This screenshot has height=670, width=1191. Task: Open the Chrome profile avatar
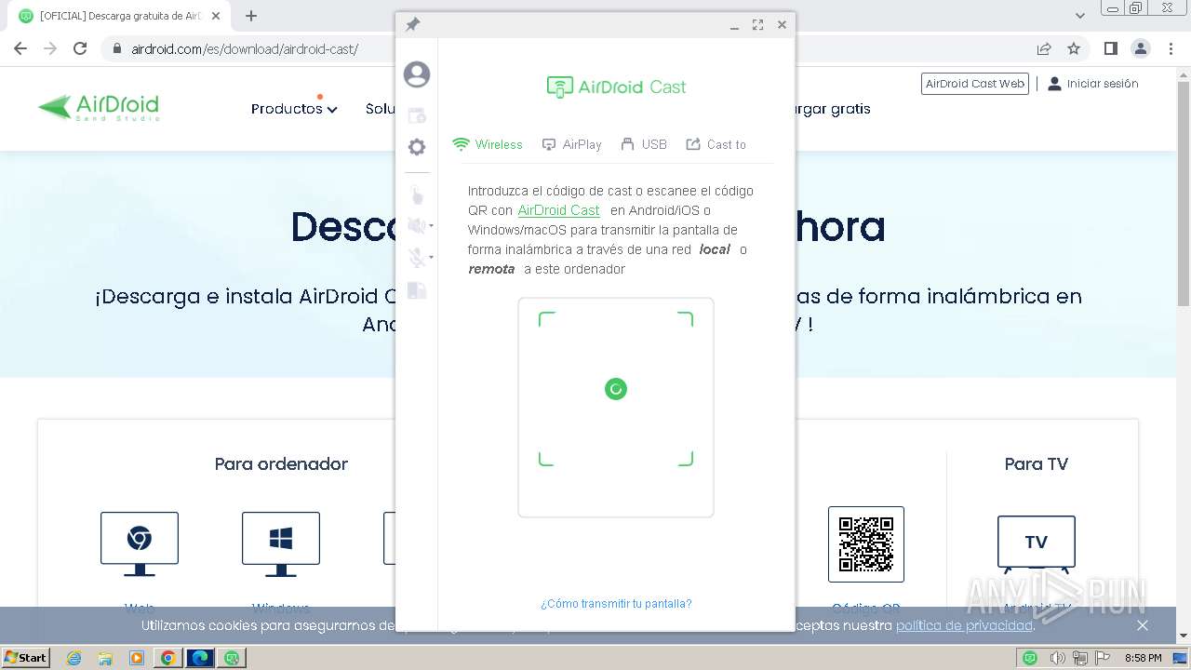(x=1140, y=48)
